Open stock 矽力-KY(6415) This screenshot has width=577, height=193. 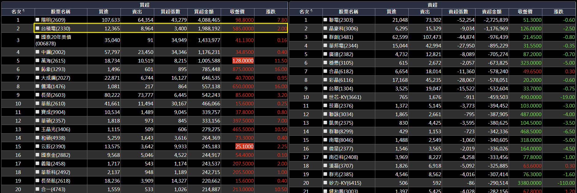pyautogui.click(x=345, y=183)
